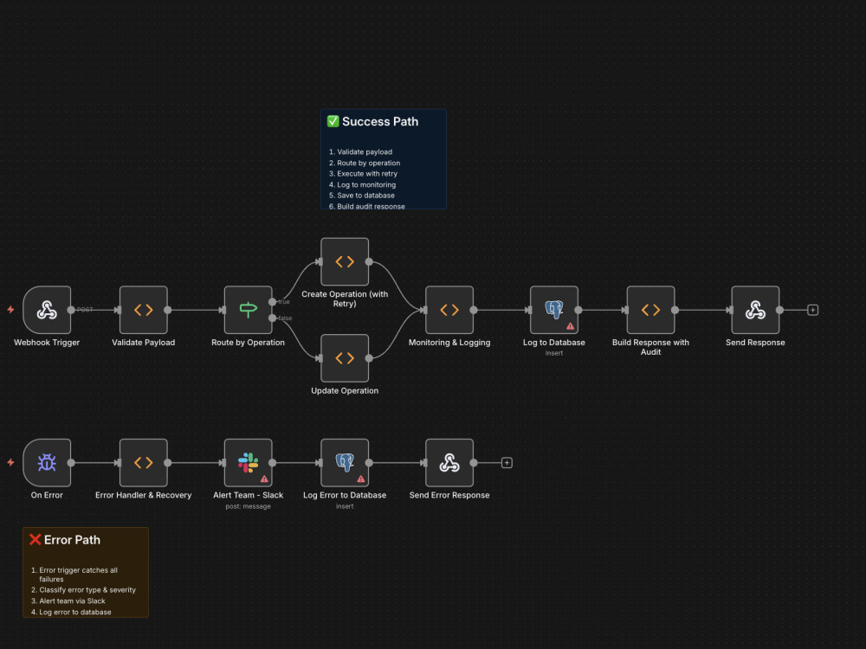Click the 'insert' subtitle under Log to Database
This screenshot has width=866, height=649.
[554, 353]
